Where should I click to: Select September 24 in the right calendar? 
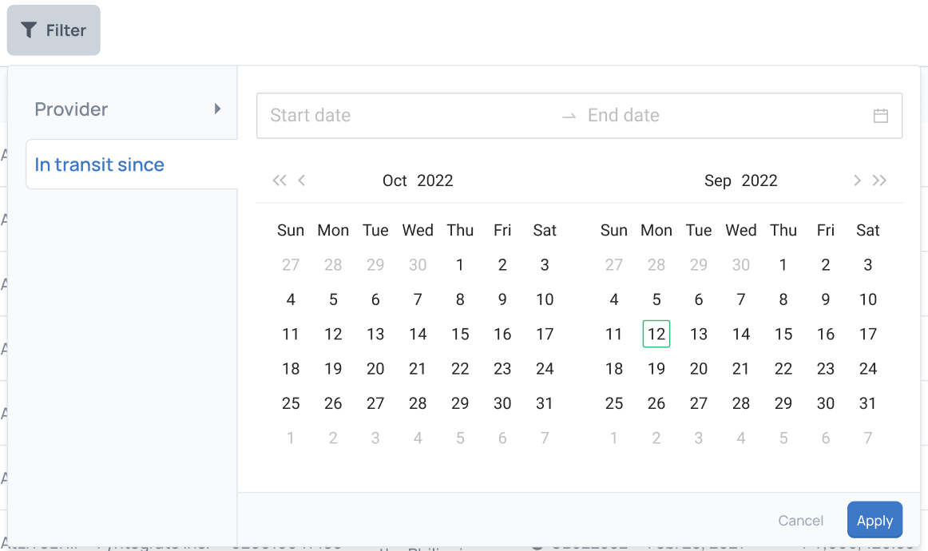867,368
